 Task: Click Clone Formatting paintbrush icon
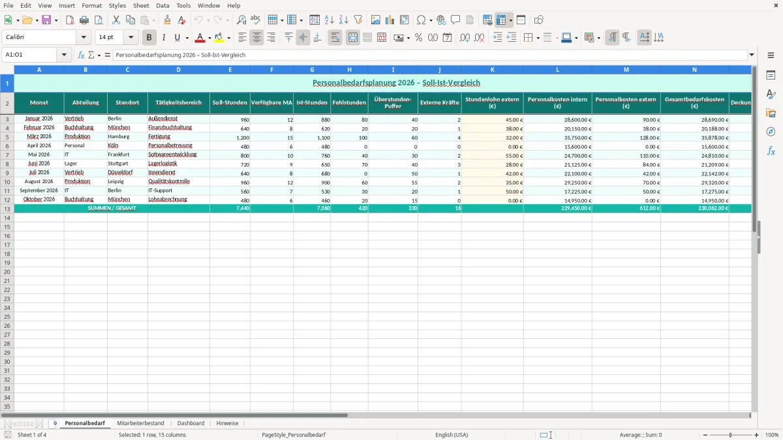point(168,20)
